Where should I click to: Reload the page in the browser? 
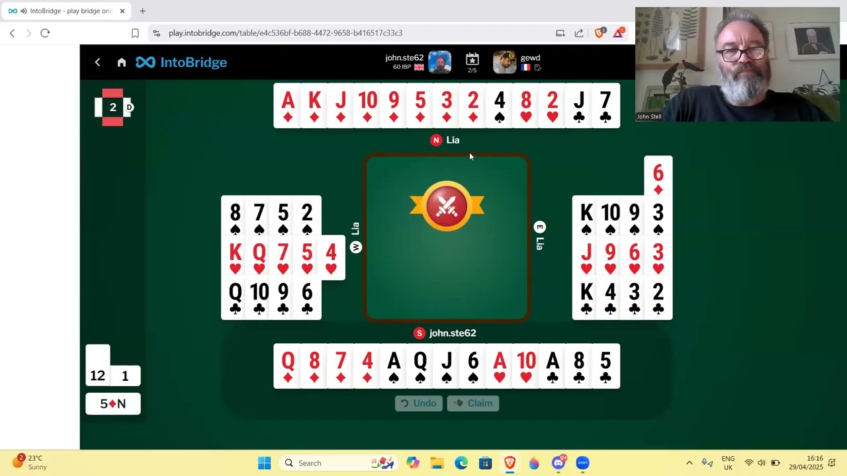click(x=45, y=33)
